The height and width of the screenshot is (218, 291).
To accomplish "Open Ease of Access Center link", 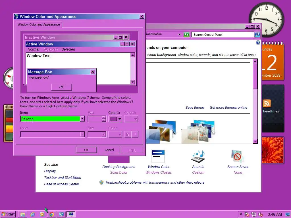I will tap(61, 184).
